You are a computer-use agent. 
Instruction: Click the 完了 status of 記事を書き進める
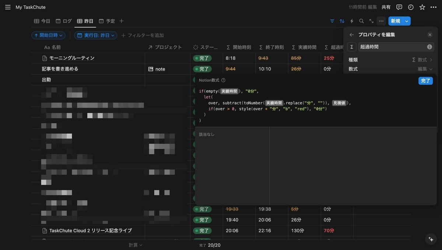[202, 69]
